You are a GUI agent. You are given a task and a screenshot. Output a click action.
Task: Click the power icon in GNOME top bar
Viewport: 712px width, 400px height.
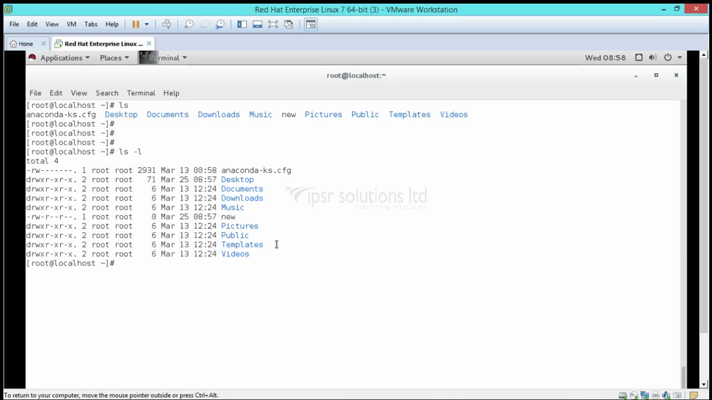(667, 57)
